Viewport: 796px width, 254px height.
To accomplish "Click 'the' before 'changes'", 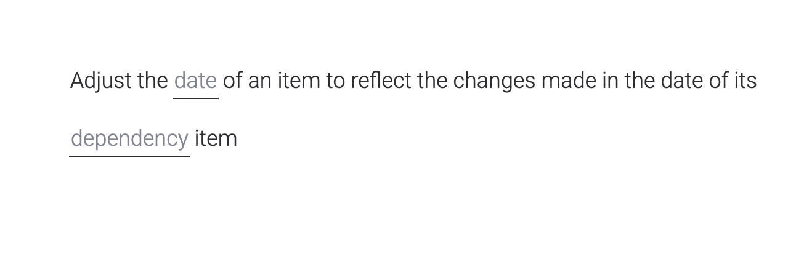I will [432, 81].
